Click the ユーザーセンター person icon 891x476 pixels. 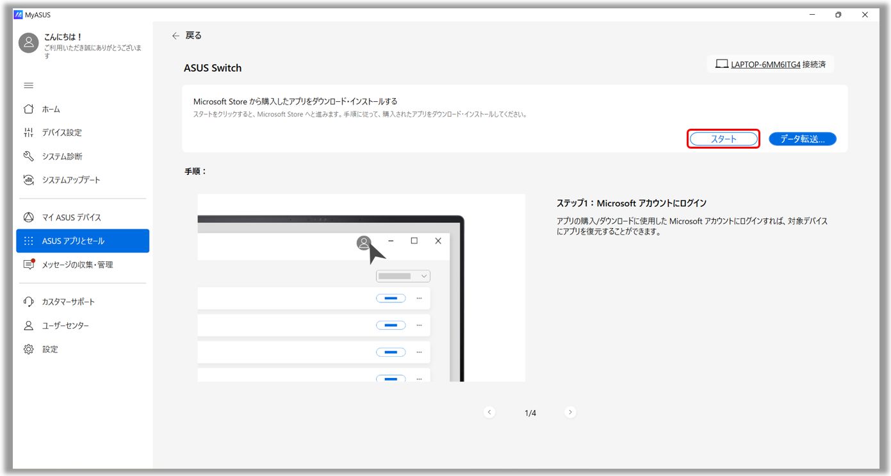[28, 325]
